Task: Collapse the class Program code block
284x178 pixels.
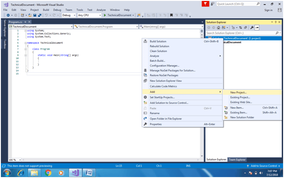Action: (25, 49)
